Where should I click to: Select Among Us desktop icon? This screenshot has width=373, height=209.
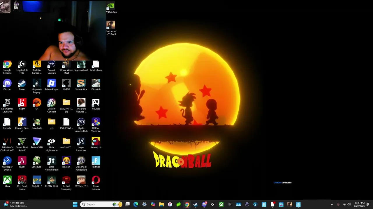coord(96,143)
